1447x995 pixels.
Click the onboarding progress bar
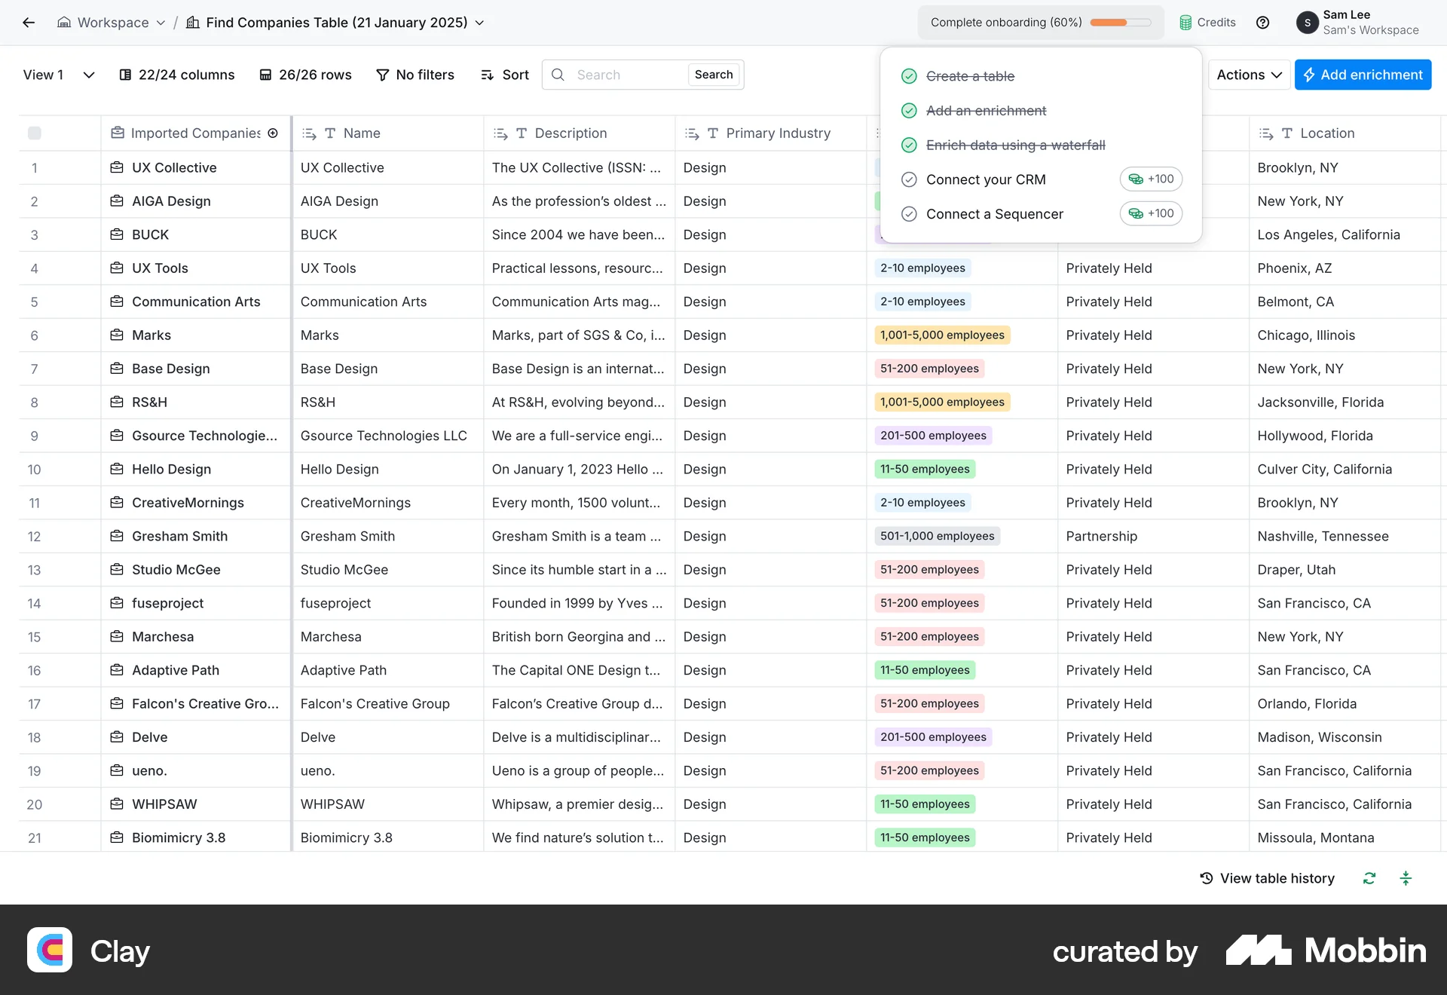tap(1120, 23)
